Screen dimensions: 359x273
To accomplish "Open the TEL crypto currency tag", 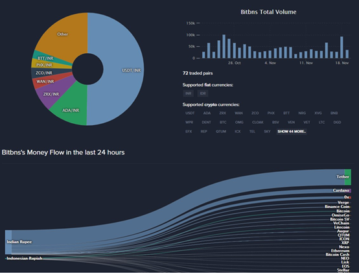I will (252, 132).
